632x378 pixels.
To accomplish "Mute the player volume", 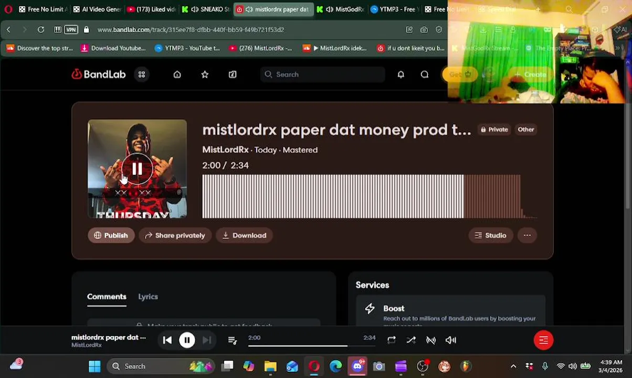I will (x=451, y=340).
